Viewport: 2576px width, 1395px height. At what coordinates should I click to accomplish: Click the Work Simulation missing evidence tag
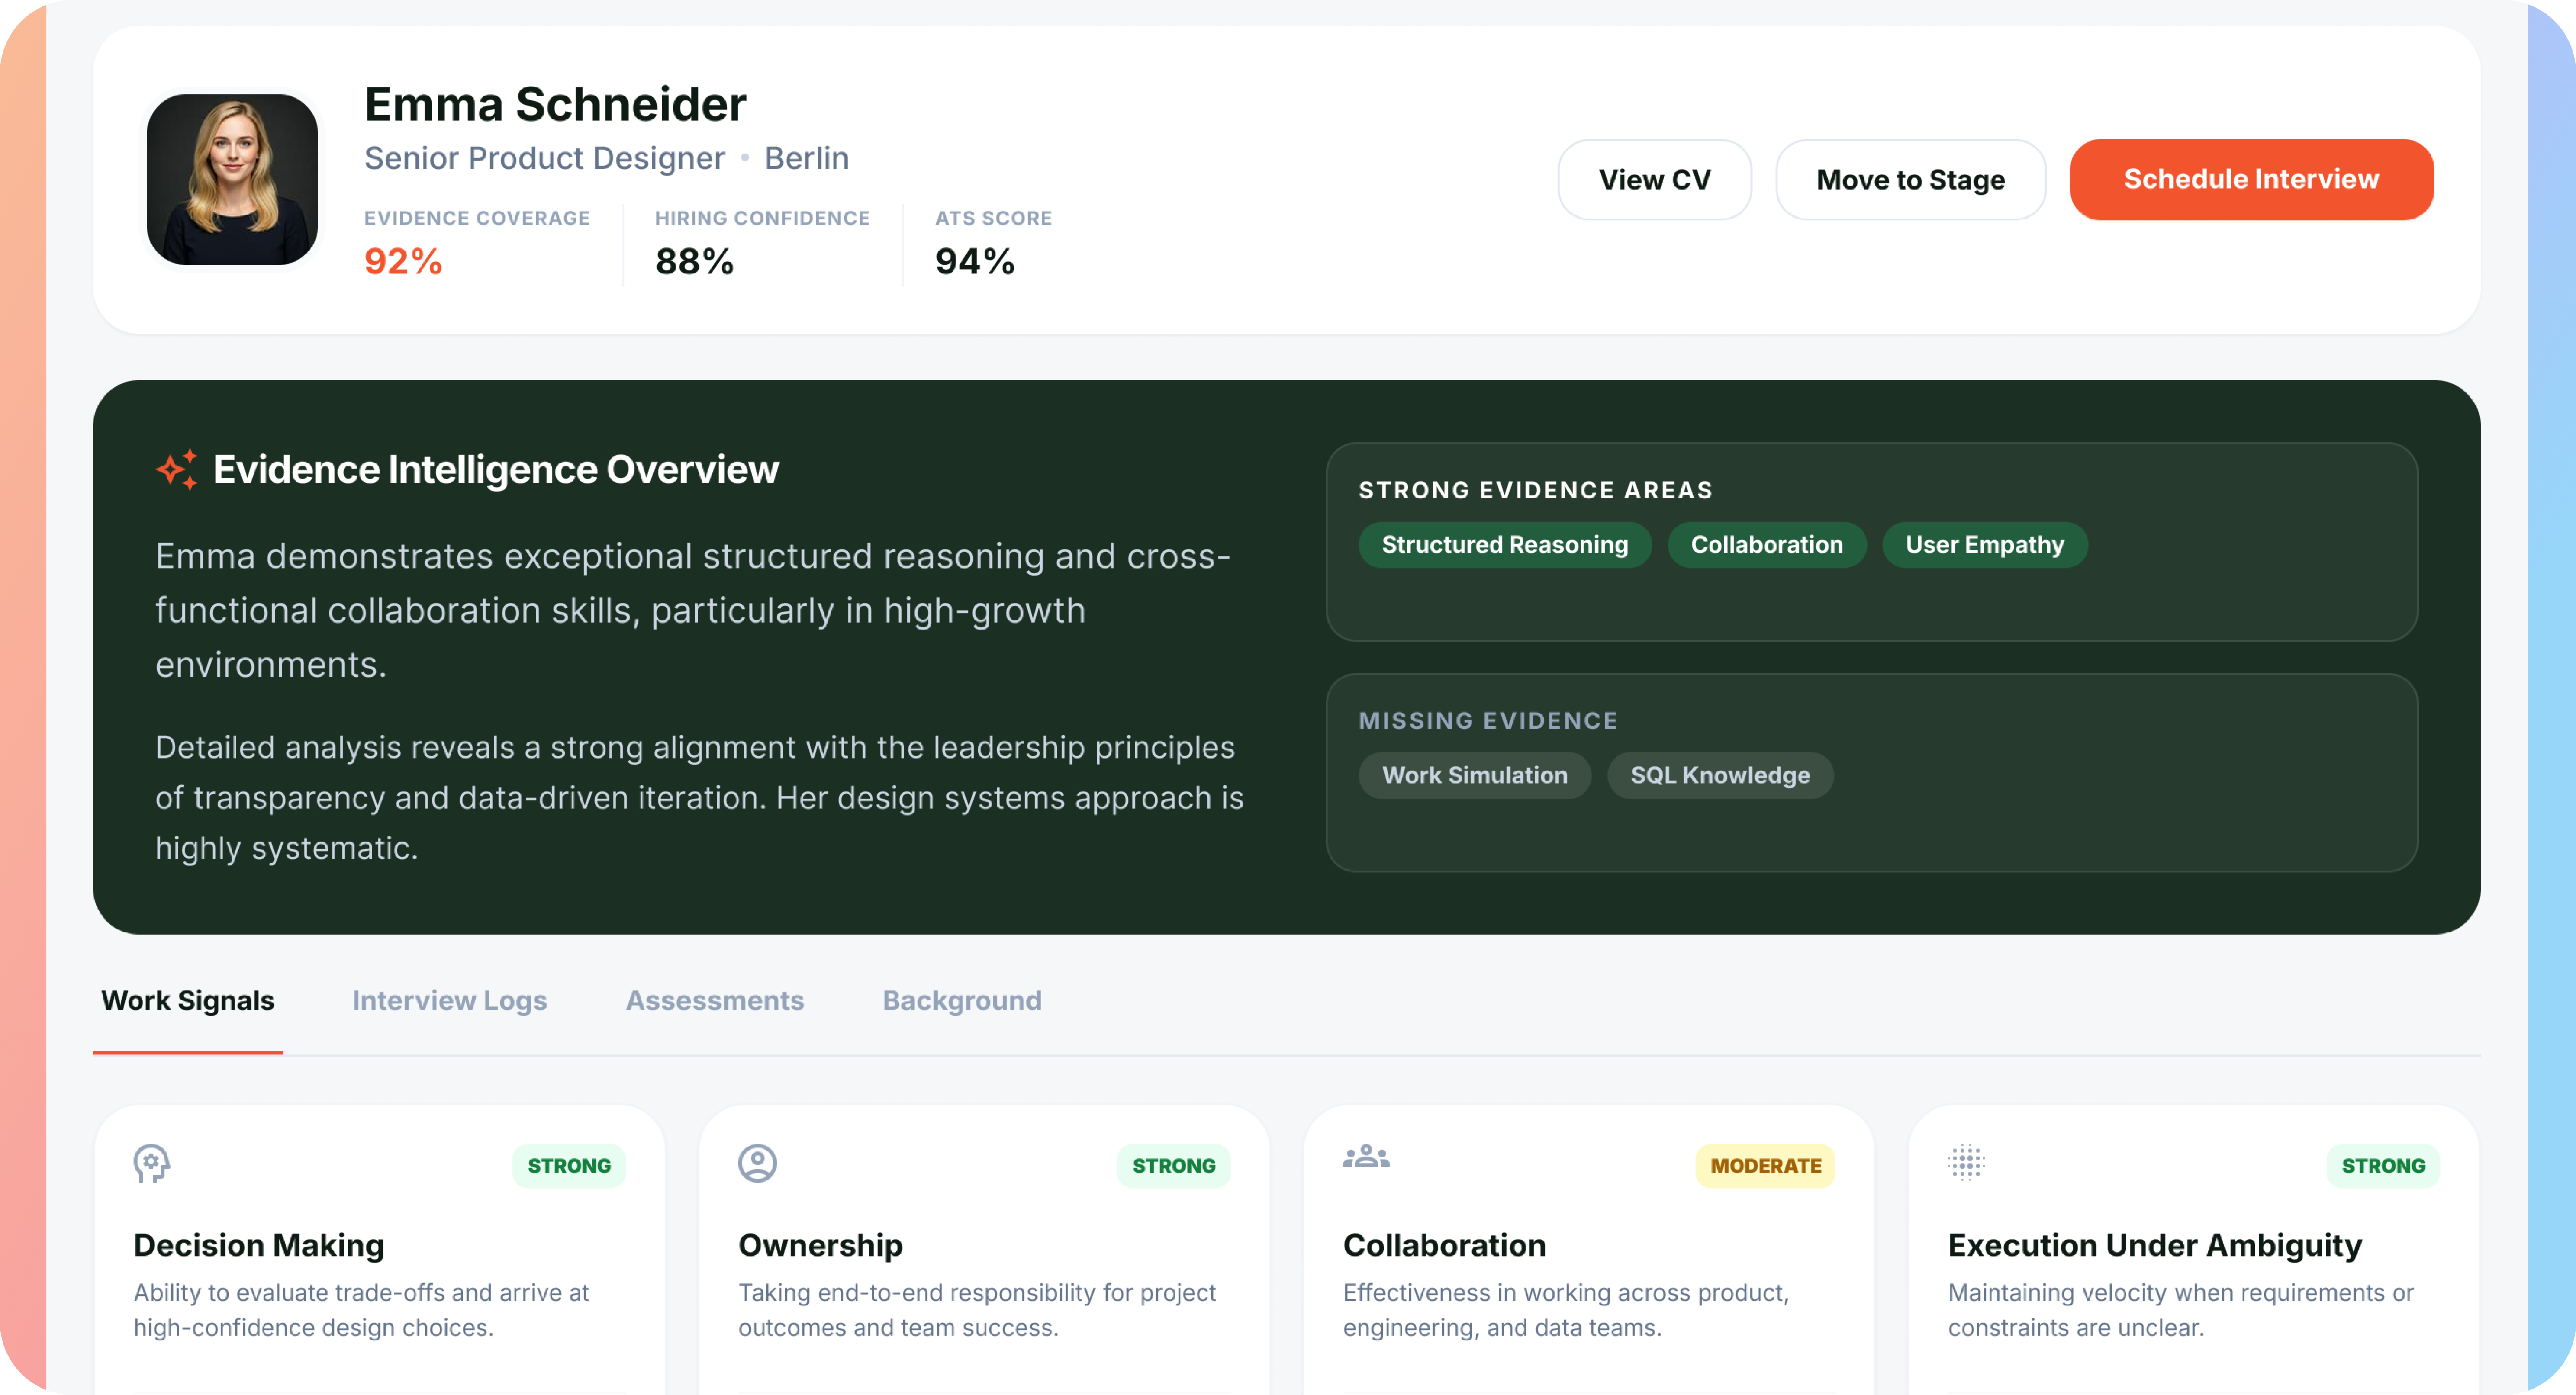pos(1474,775)
